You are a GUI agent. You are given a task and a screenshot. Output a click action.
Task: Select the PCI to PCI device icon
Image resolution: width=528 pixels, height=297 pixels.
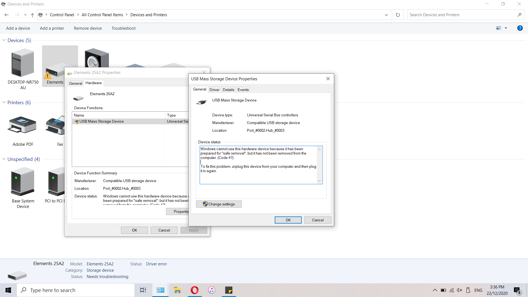tap(56, 182)
